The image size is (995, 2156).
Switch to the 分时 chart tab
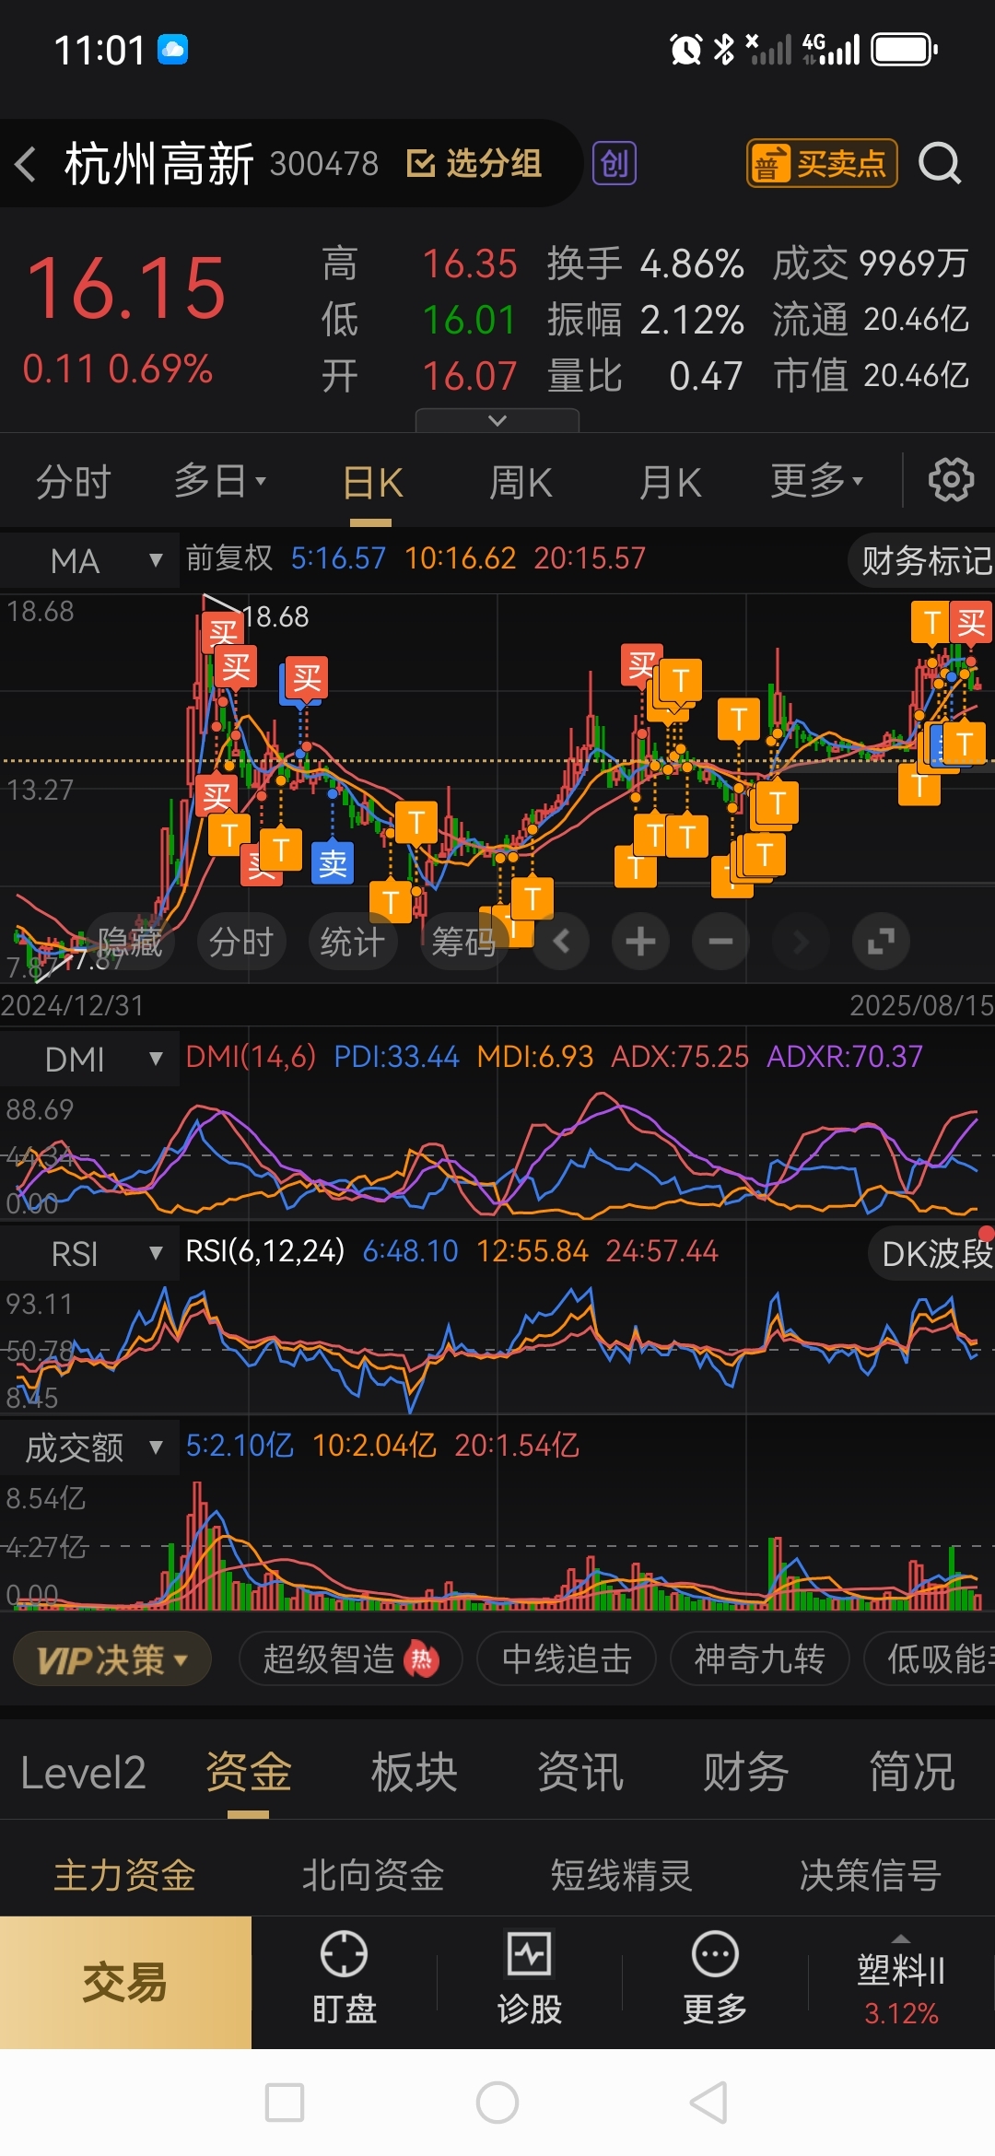pyautogui.click(x=74, y=482)
